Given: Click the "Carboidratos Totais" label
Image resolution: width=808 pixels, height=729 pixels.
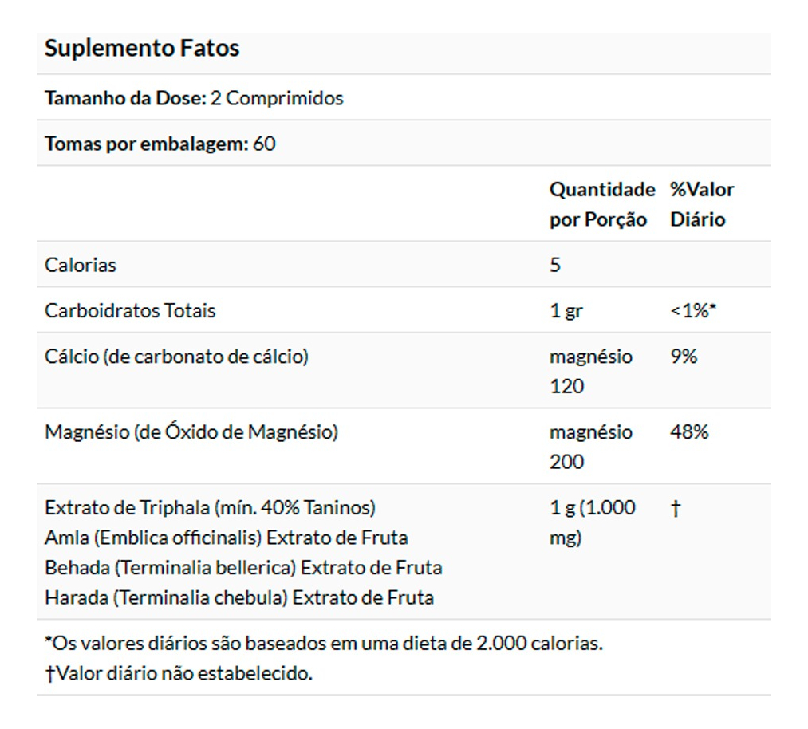Looking at the screenshot, I should pos(130,310).
